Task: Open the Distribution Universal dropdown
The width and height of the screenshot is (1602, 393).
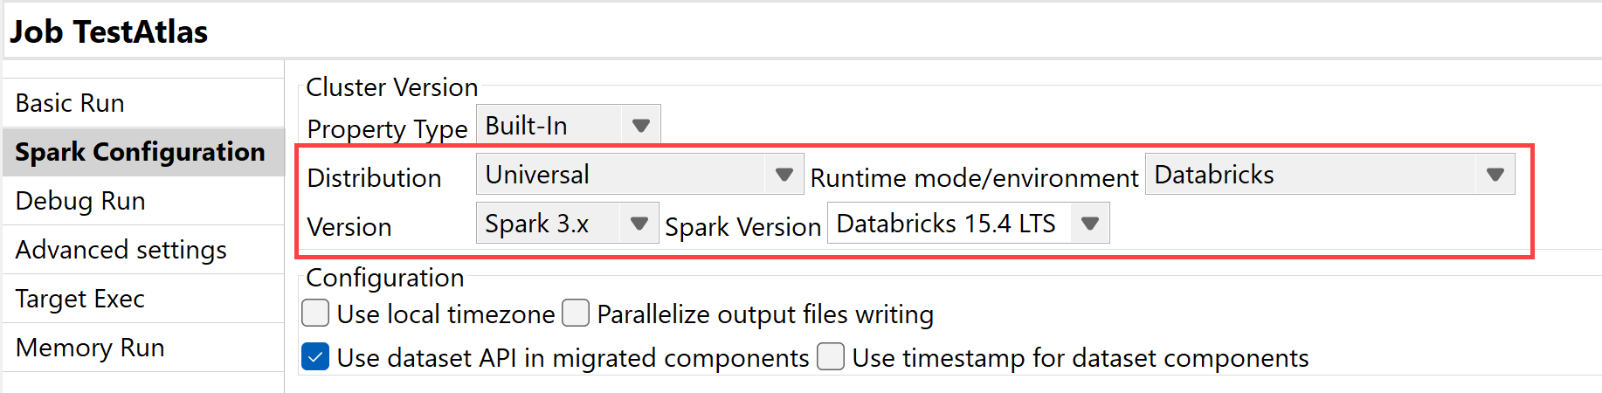Action: [784, 175]
